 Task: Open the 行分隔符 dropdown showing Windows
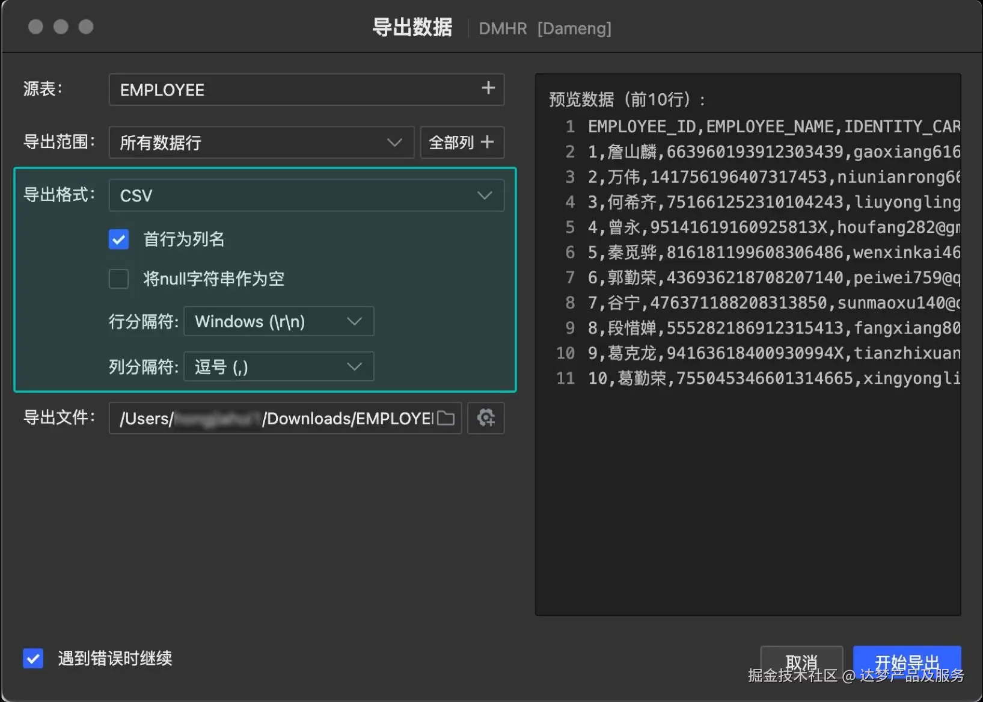click(279, 321)
